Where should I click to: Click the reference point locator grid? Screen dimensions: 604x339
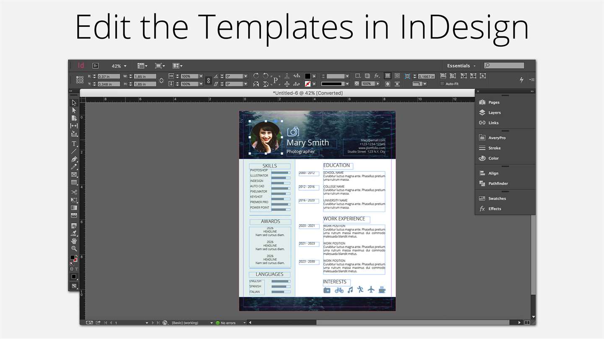point(80,80)
